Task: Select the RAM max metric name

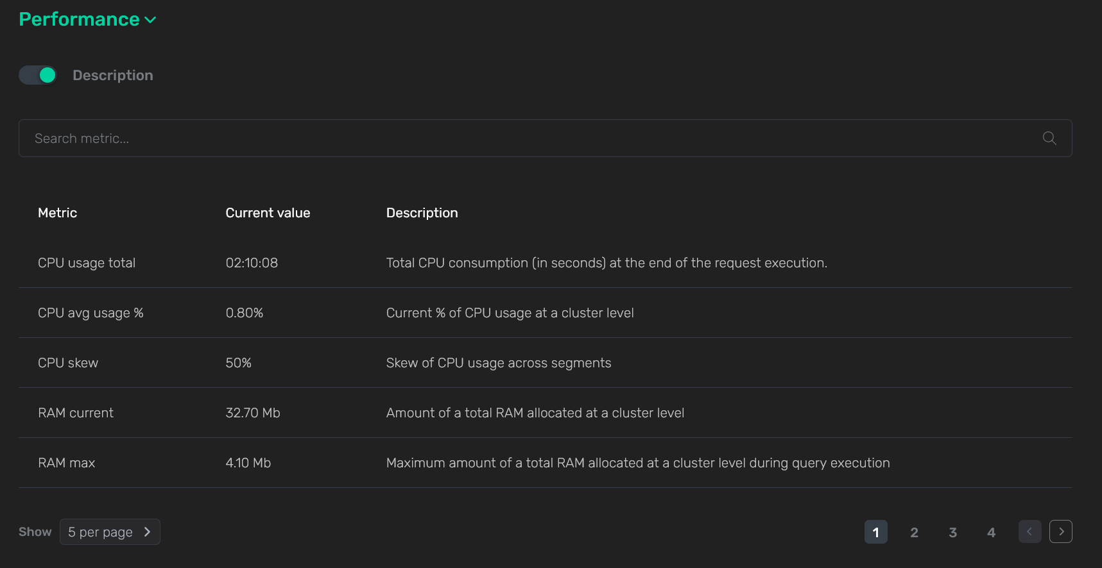Action: (66, 463)
